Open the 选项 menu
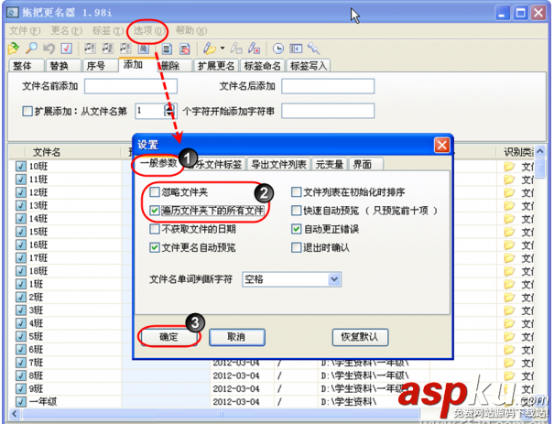 coord(148,31)
